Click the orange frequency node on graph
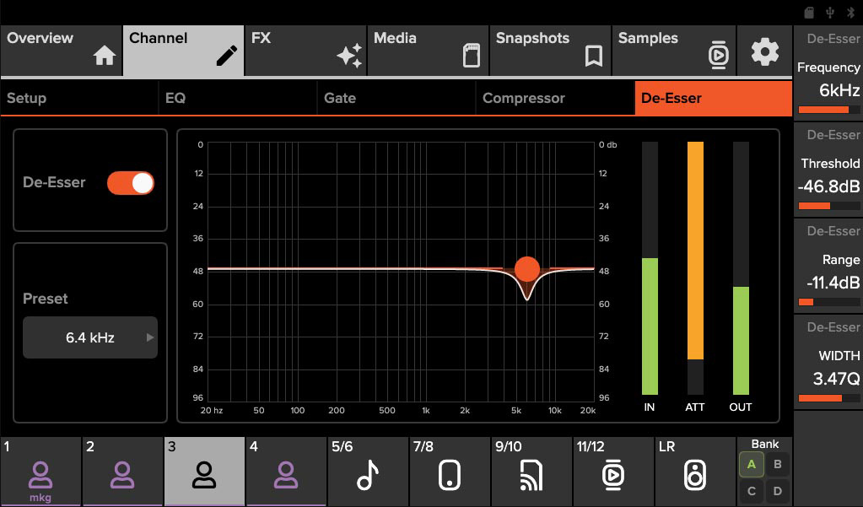 [x=526, y=269]
